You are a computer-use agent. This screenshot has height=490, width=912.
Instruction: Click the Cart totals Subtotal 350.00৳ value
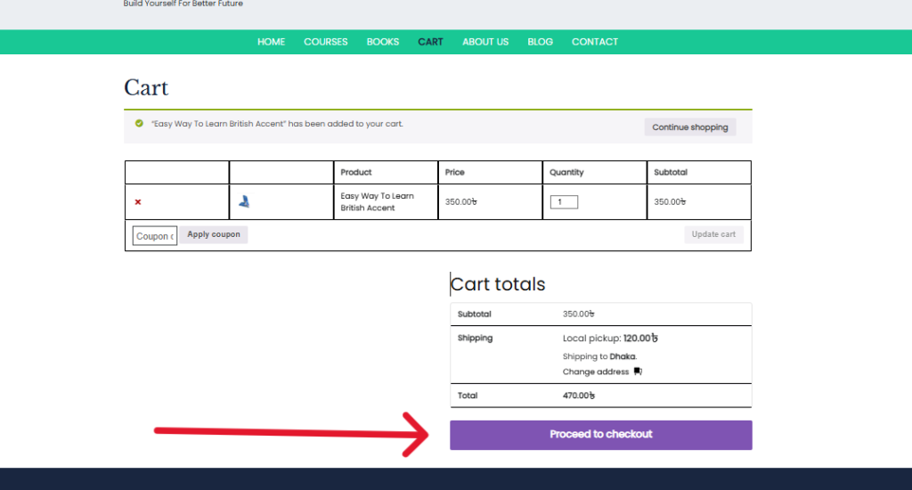tap(578, 314)
